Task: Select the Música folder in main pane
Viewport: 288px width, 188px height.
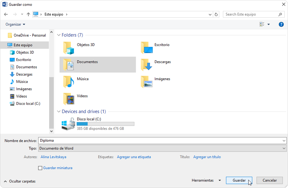Action: 69,82
